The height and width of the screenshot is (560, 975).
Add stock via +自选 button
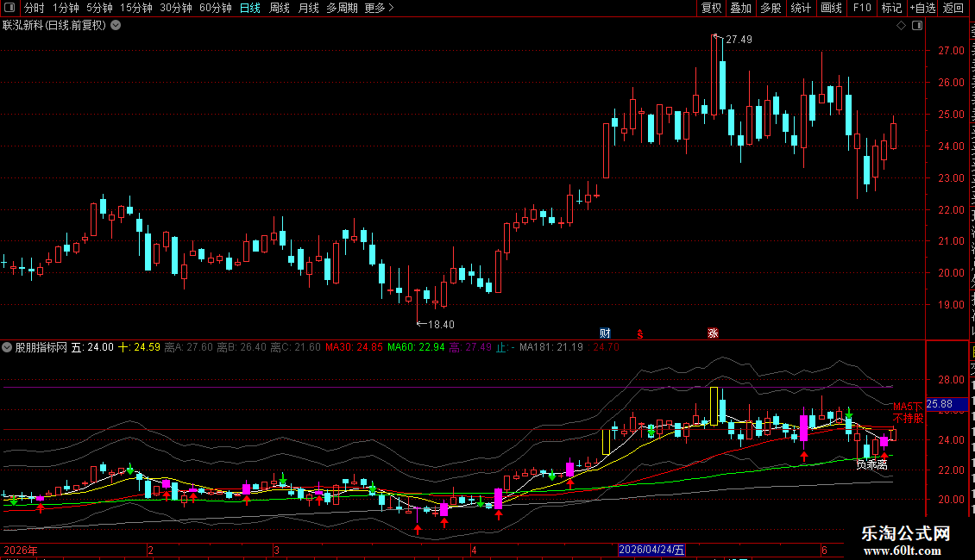point(922,8)
